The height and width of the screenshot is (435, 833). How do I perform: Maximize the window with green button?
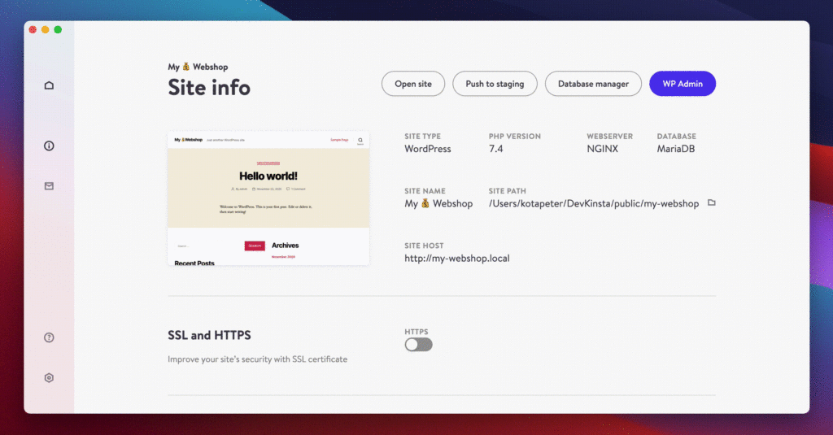click(x=58, y=30)
